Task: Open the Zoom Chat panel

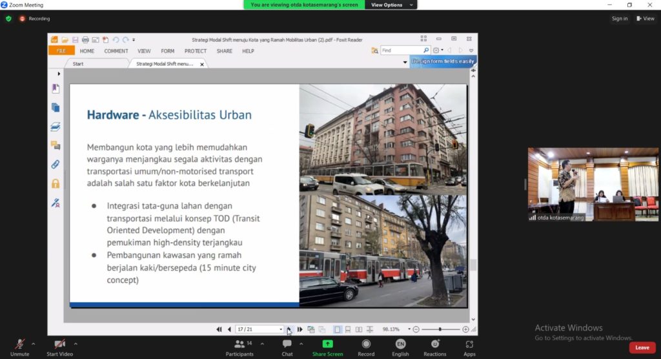Action: pos(287,345)
